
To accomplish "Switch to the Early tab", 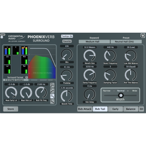I will (x=115, y=109).
